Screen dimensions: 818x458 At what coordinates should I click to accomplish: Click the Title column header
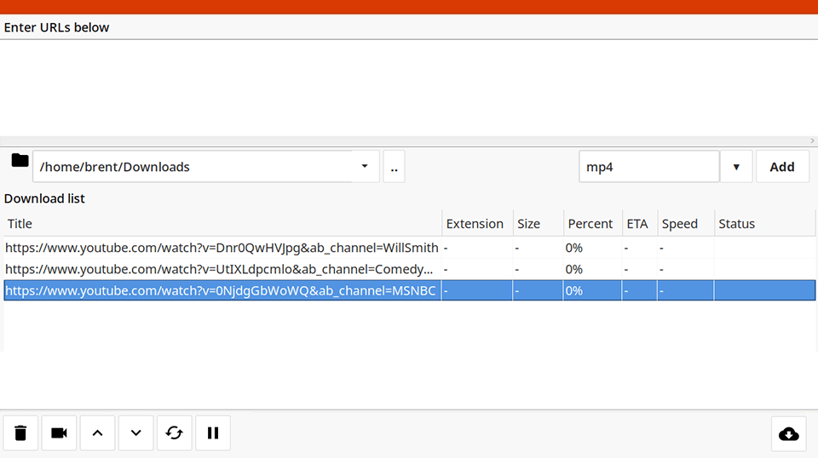[x=20, y=224]
